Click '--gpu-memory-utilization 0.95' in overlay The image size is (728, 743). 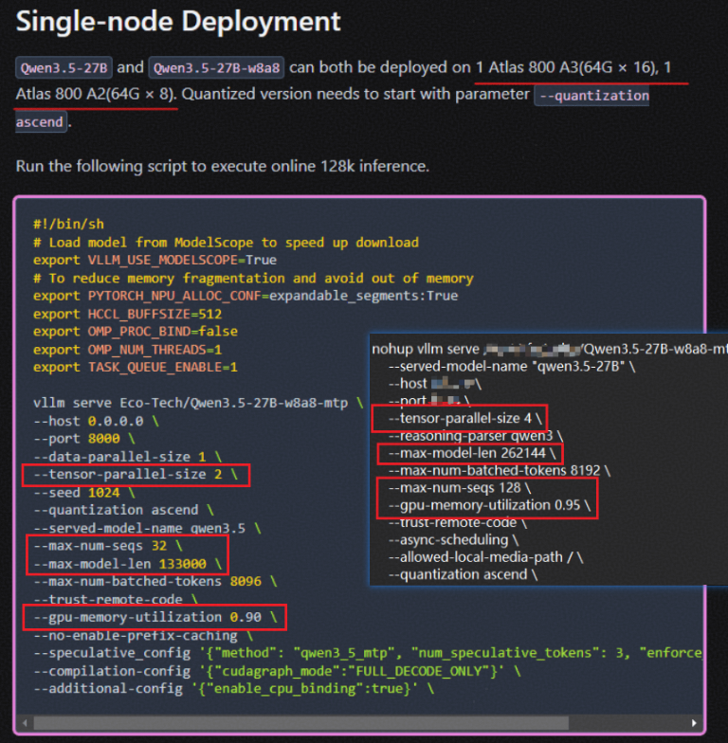(489, 505)
